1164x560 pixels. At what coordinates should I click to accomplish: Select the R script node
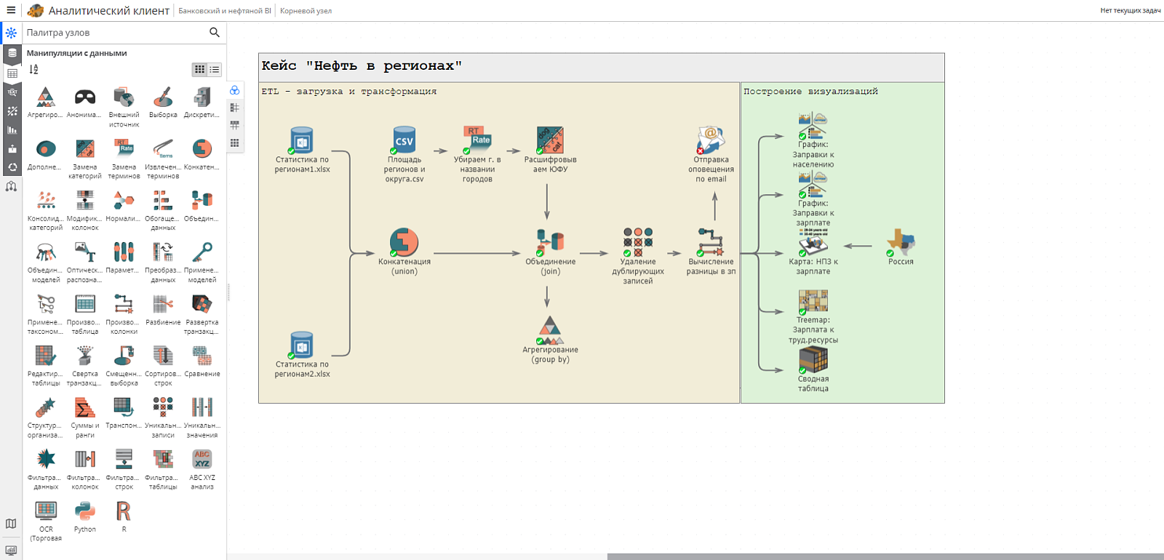[124, 511]
